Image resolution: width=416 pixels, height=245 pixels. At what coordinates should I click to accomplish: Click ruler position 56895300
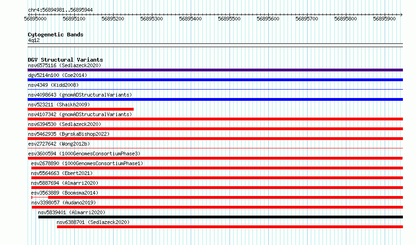click(x=151, y=19)
